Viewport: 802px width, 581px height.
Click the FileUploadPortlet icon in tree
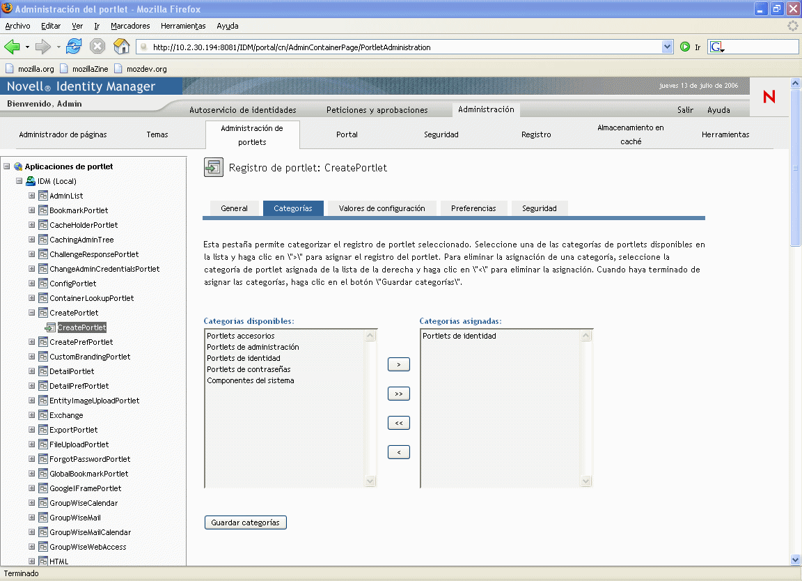point(43,444)
